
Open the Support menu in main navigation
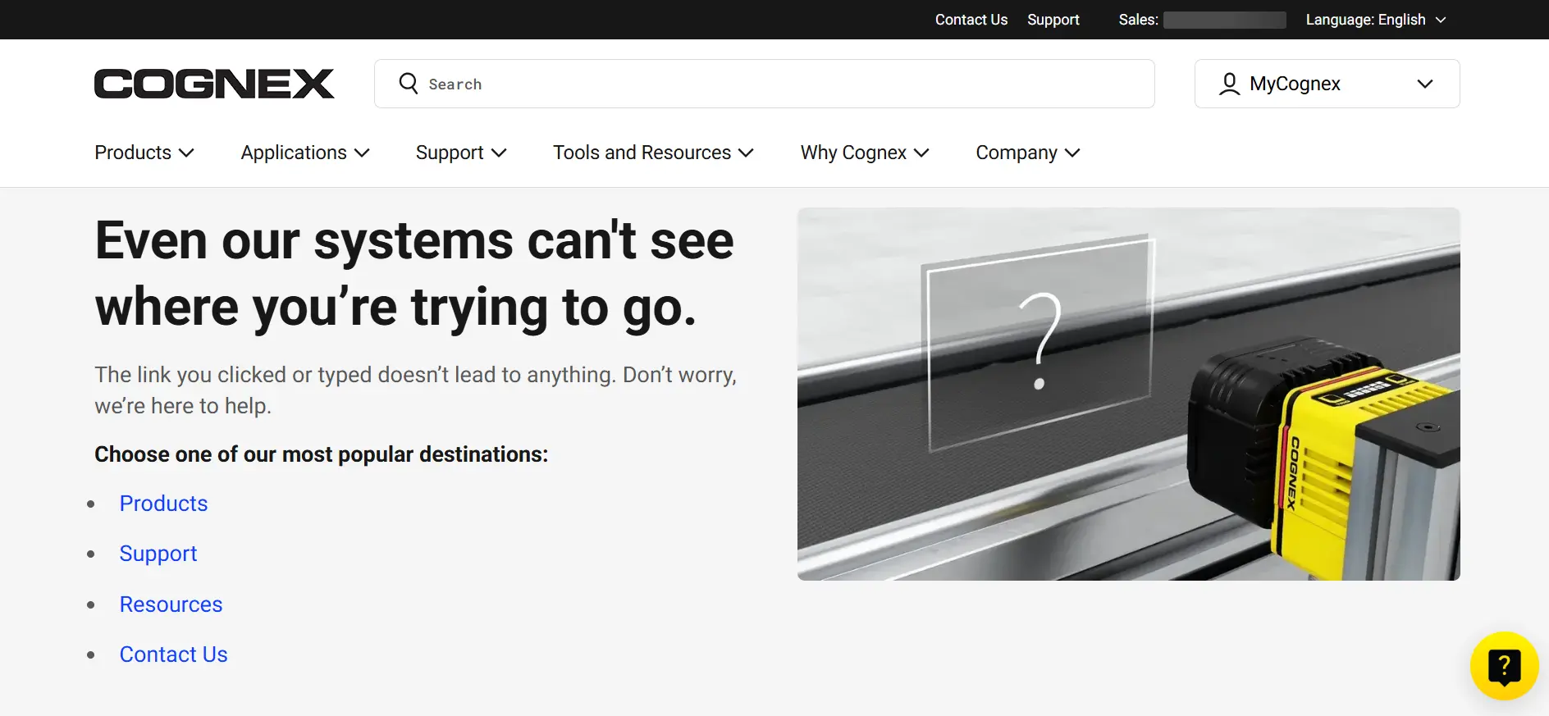[461, 153]
